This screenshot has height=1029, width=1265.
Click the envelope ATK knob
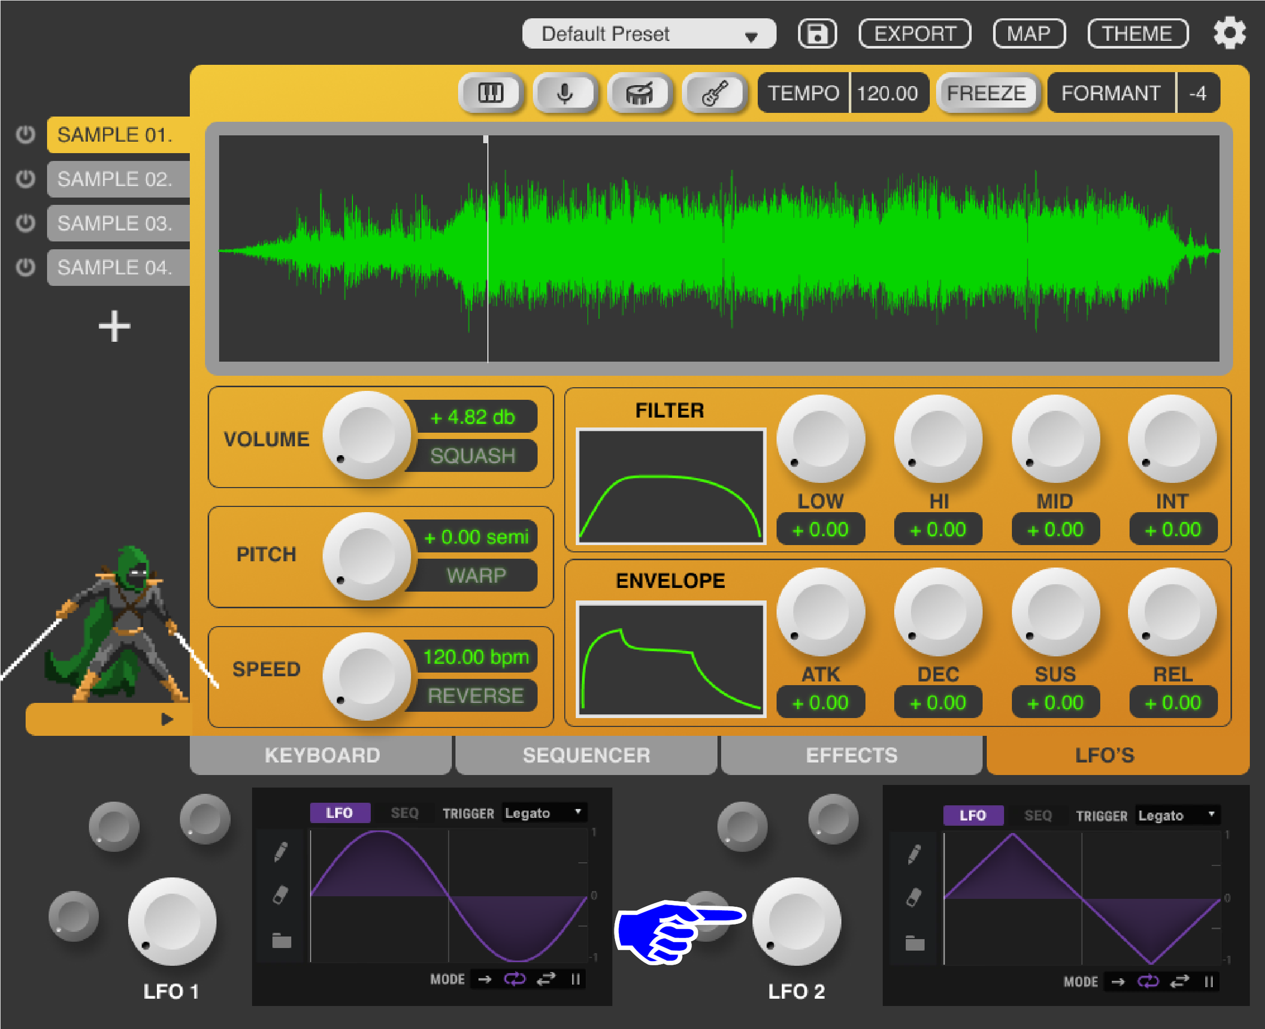pyautogui.click(x=821, y=612)
